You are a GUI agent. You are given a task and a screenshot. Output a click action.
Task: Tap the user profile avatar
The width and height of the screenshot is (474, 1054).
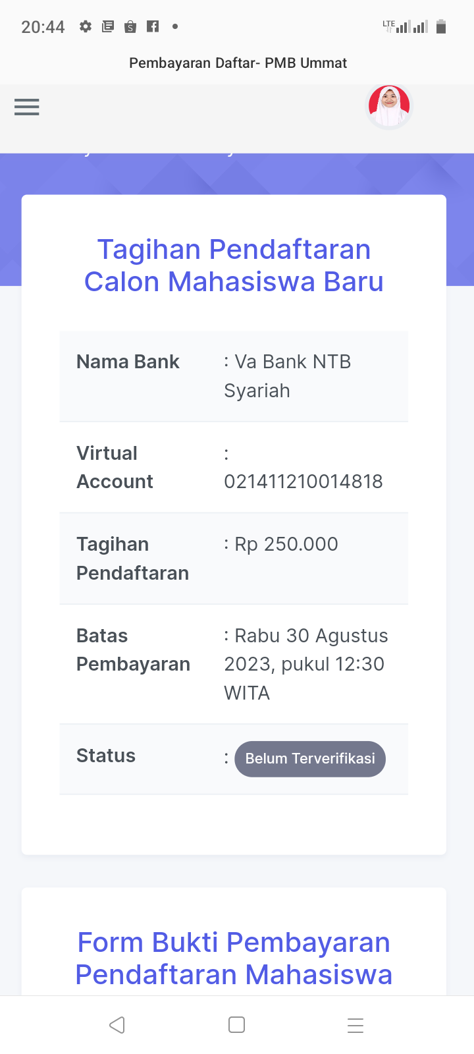(x=389, y=106)
